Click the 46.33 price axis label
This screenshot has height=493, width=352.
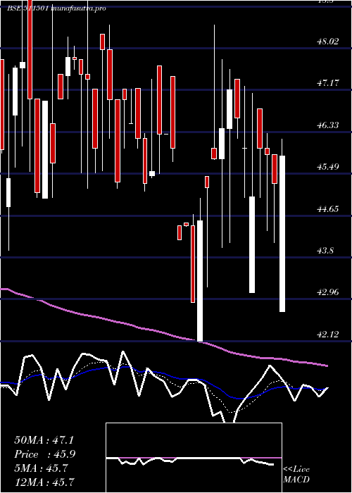328,125
